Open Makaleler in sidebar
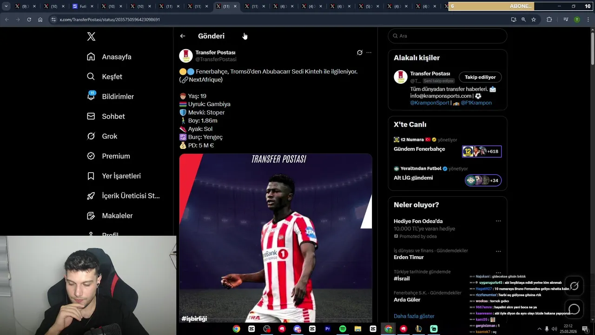Image resolution: width=595 pixels, height=335 pixels. click(x=110, y=216)
